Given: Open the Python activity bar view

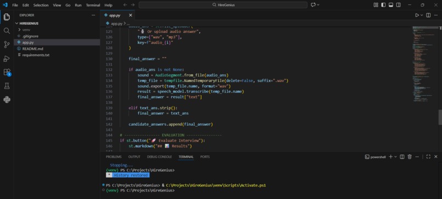Looking at the screenshot, I should tap(7, 99).
